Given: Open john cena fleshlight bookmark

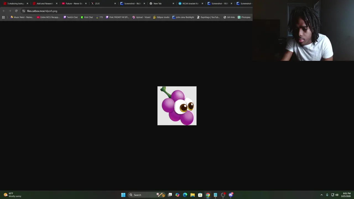Looking at the screenshot, I should click(x=183, y=17).
